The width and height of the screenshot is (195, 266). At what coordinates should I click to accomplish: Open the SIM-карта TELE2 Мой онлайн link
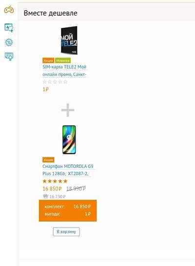click(x=64, y=71)
